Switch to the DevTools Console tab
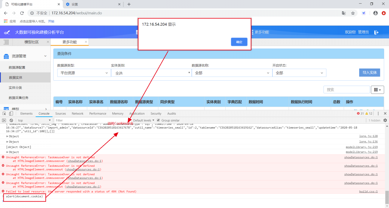Viewport: 389px width, 208px height. (x=44, y=113)
